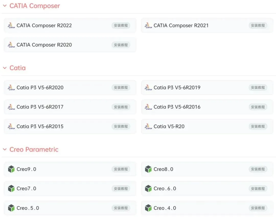The image size is (276, 217).
Task: Click the green cube icon for Creo.6.0
Action: pos(148,188)
